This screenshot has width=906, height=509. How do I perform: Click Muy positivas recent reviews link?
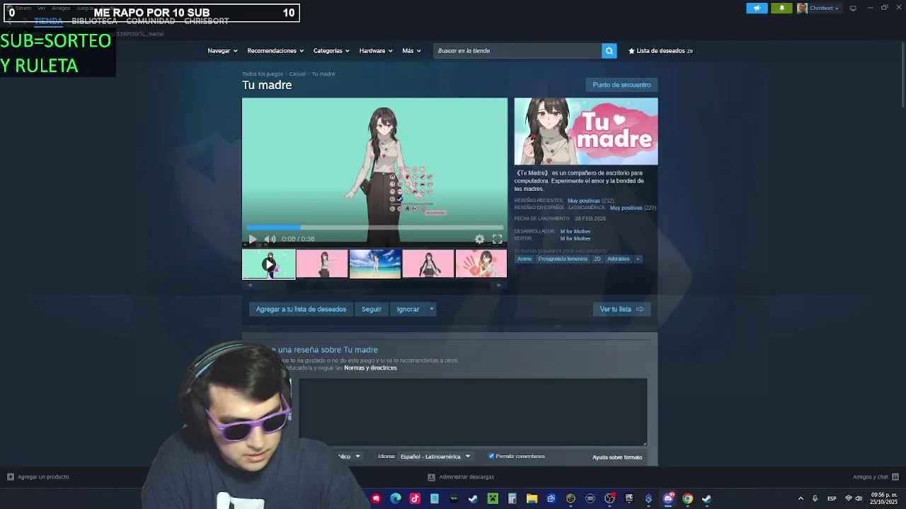click(583, 201)
